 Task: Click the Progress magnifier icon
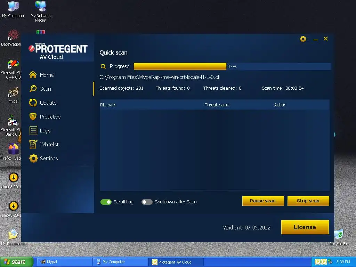[103, 66]
